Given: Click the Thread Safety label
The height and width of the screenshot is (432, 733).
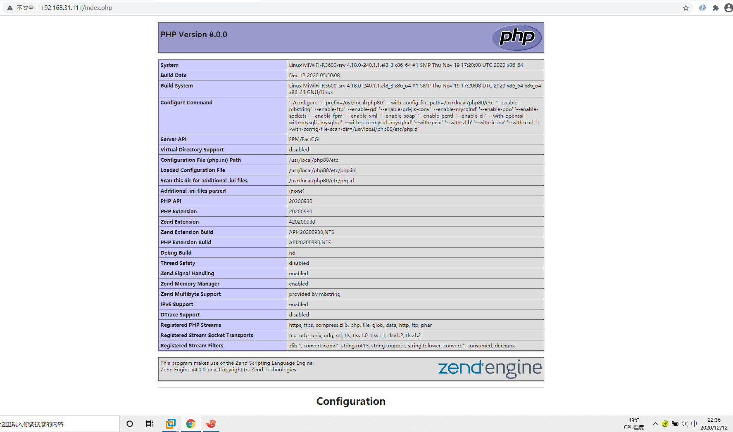Looking at the screenshot, I should pos(178,263).
